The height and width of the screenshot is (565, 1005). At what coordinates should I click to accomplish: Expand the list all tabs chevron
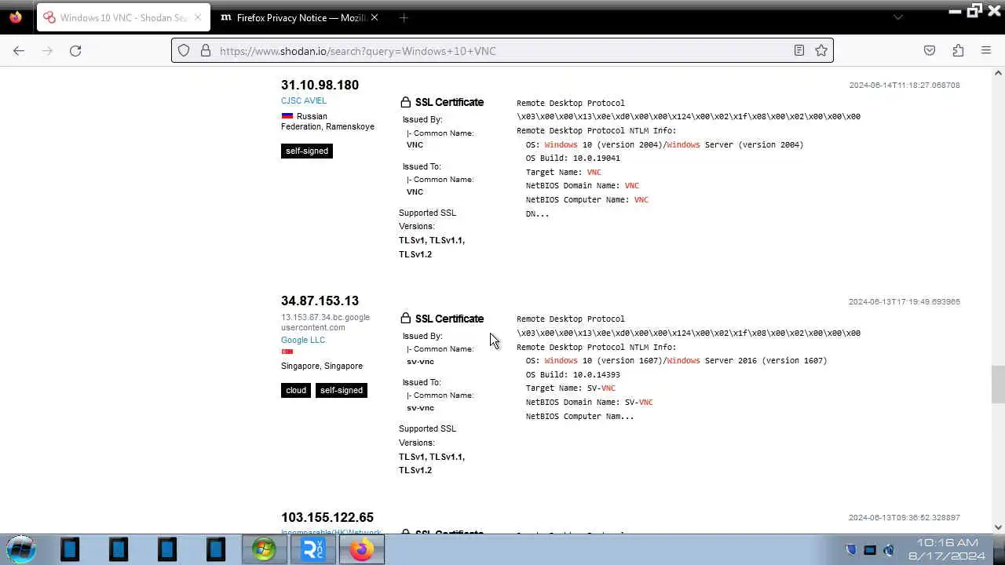898,17
